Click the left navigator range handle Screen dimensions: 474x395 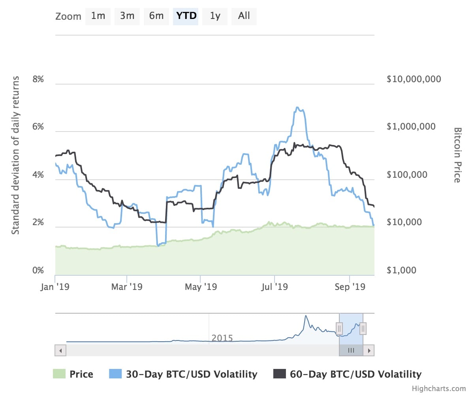pyautogui.click(x=339, y=328)
